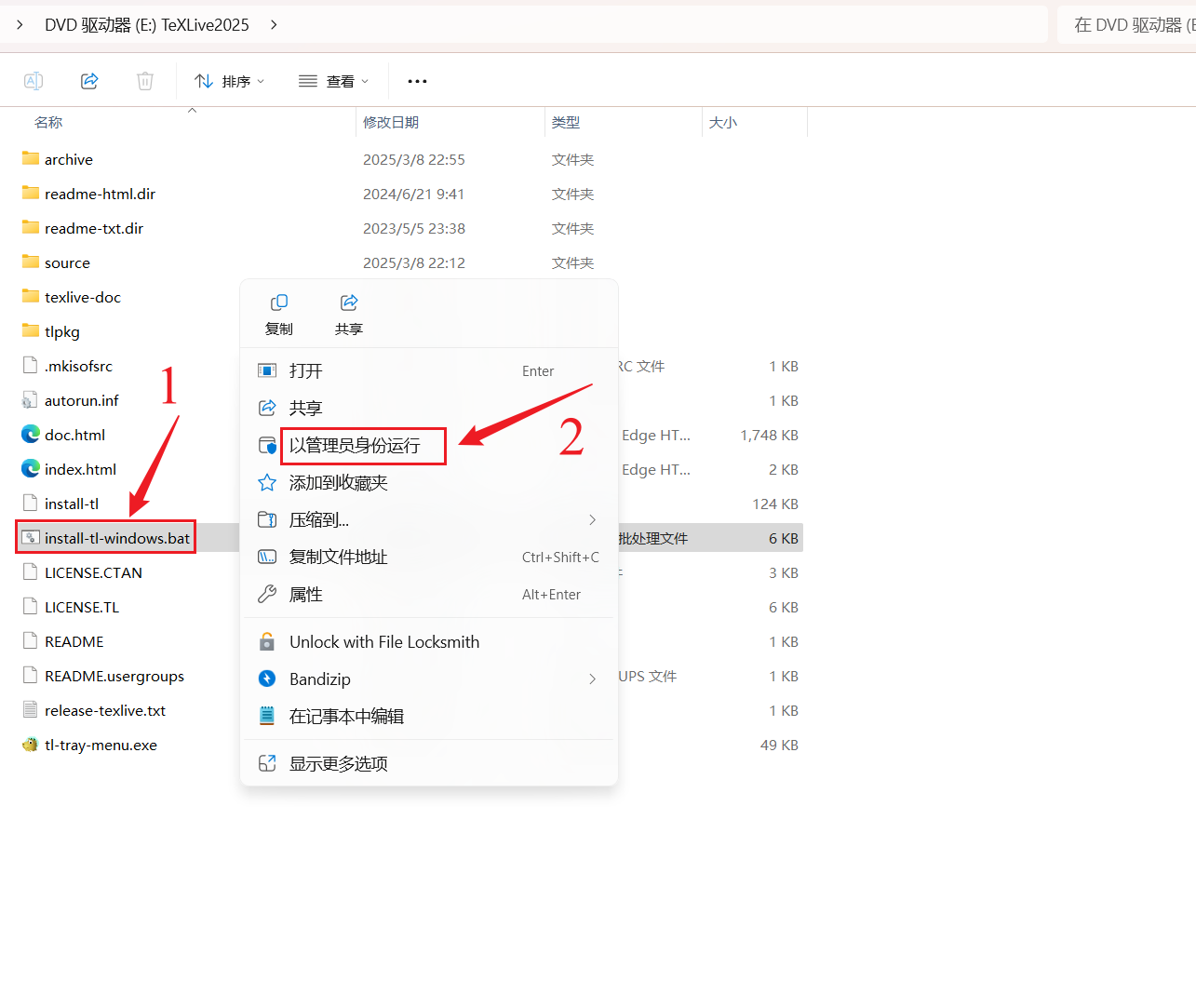Select Unlock with File Locksmith
The width and height of the screenshot is (1196, 981).
tap(429, 641)
